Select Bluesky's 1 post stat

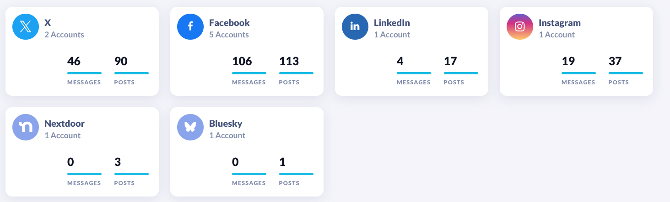click(282, 162)
